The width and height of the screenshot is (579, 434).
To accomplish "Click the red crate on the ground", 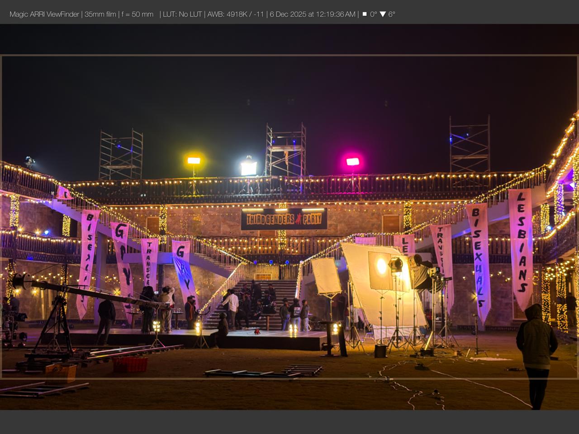I will tap(130, 364).
